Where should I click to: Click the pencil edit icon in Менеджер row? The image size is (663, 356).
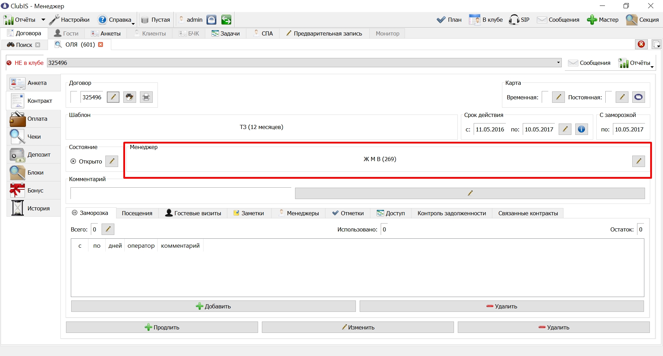pos(638,161)
